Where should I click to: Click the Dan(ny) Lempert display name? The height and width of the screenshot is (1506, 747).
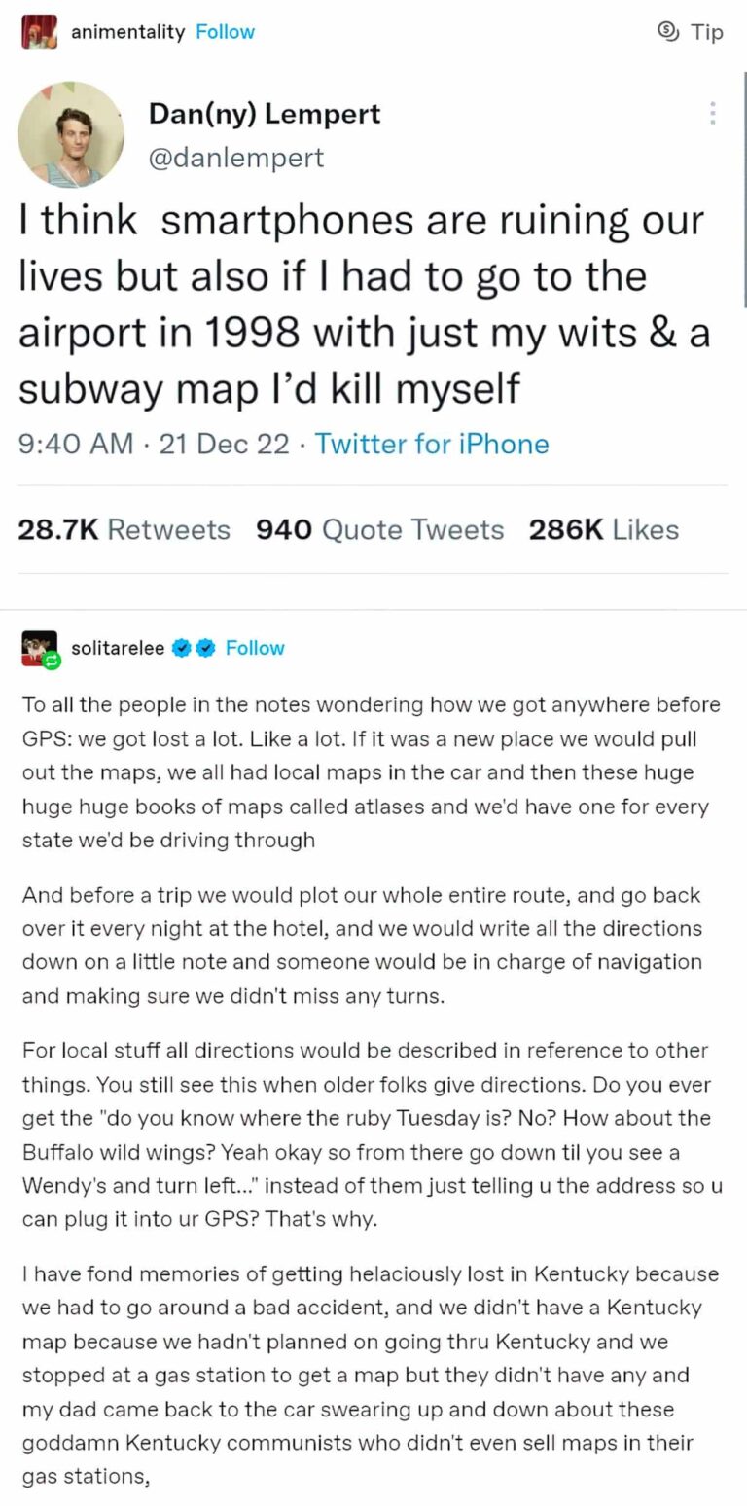[x=264, y=114]
